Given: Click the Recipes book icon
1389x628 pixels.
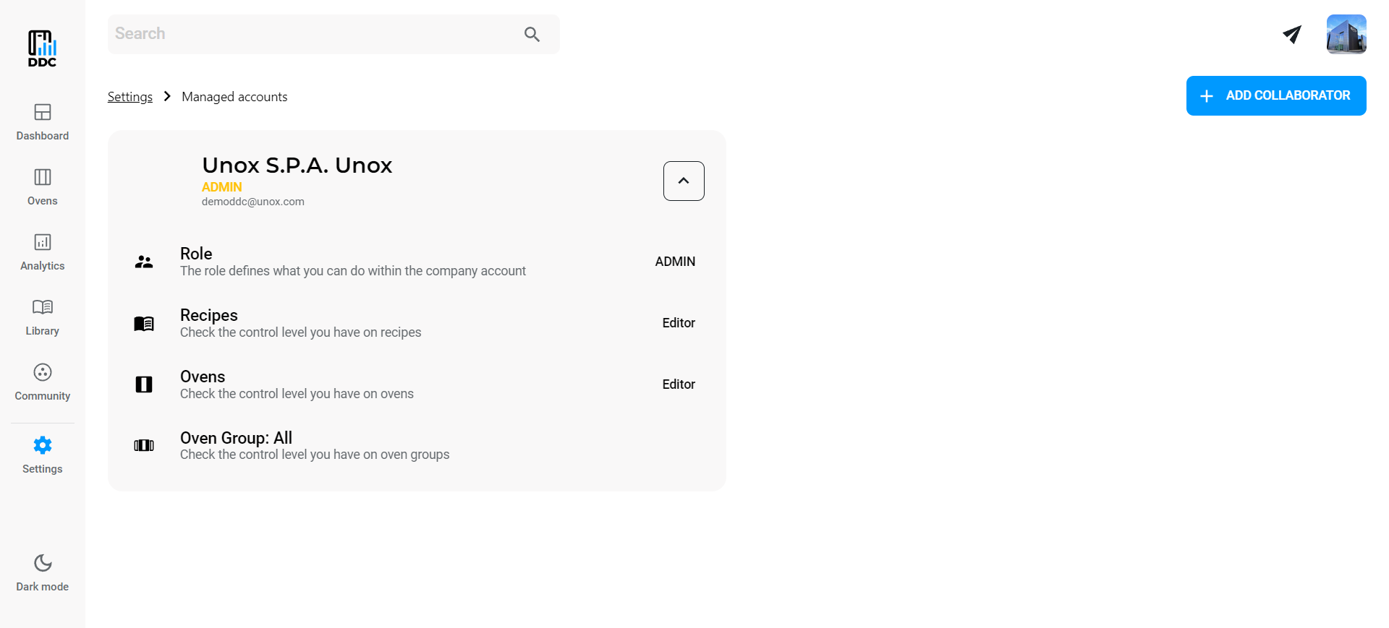Looking at the screenshot, I should [x=144, y=323].
